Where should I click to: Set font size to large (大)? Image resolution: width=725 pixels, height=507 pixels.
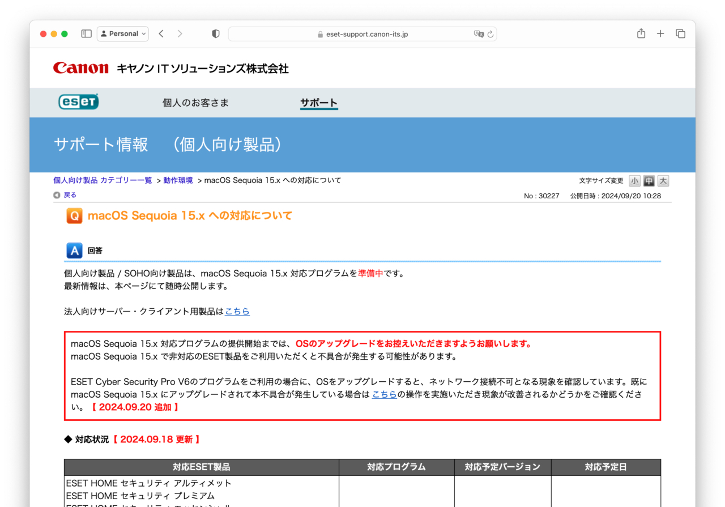click(x=663, y=181)
